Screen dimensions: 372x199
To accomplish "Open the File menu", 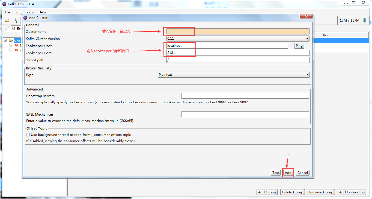I will (7, 12).
